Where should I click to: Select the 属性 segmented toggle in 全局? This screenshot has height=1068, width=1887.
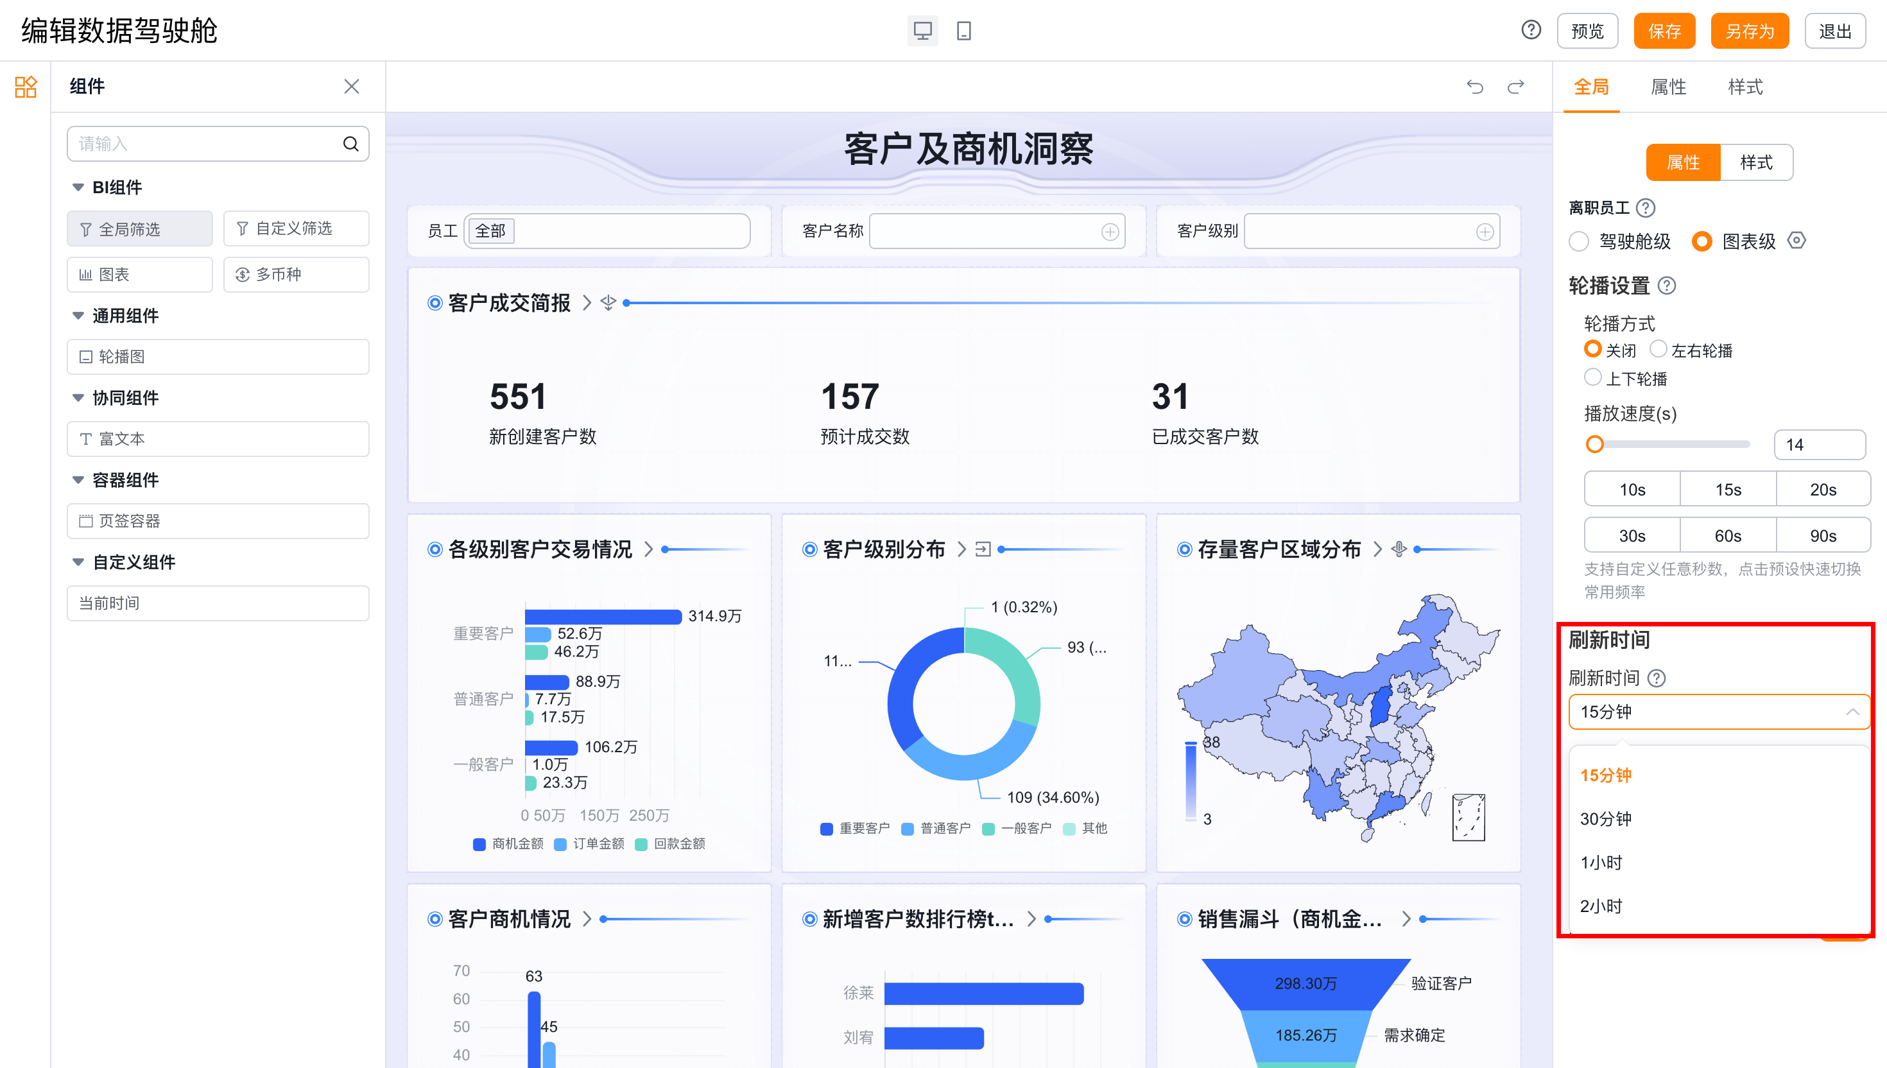pyautogui.click(x=1682, y=162)
